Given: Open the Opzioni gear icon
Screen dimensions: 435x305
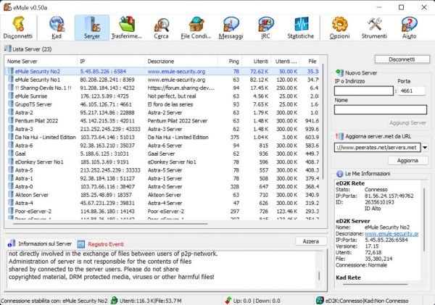Looking at the screenshot, I should pyautogui.click(x=339, y=28).
